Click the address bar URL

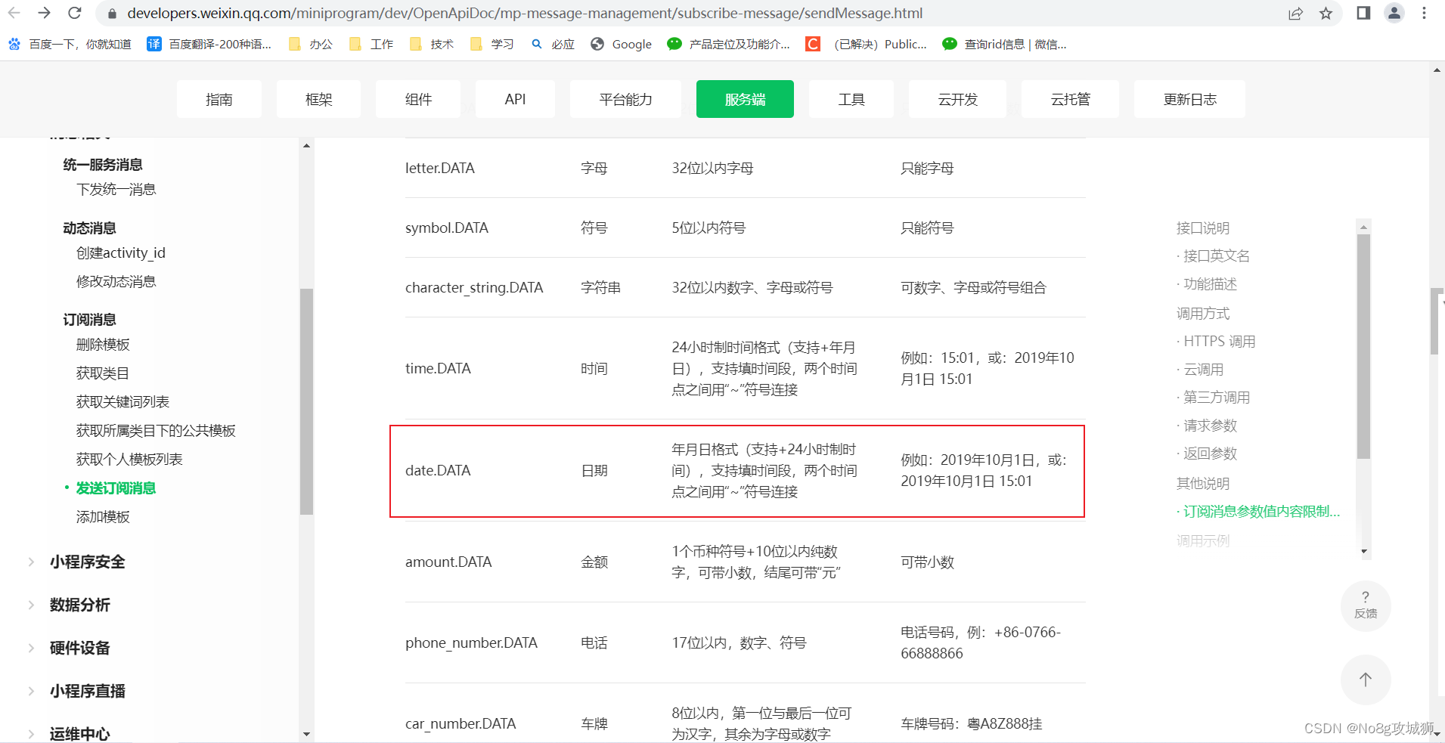coord(525,13)
